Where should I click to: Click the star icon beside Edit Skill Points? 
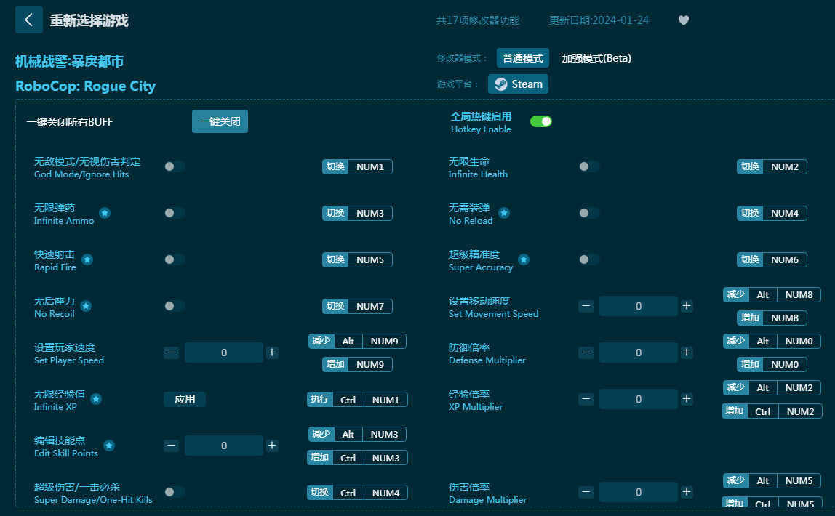click(x=109, y=446)
